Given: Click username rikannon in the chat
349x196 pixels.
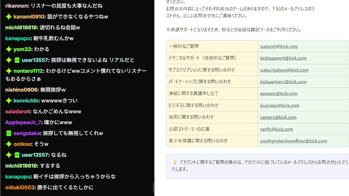Looking at the screenshot, I should [16, 6].
